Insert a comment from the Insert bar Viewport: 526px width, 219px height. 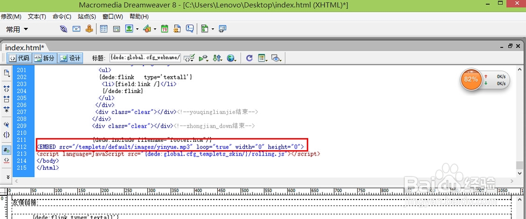pyautogui.click(x=190, y=29)
